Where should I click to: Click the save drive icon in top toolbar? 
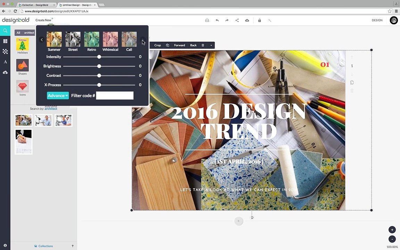(207, 20)
